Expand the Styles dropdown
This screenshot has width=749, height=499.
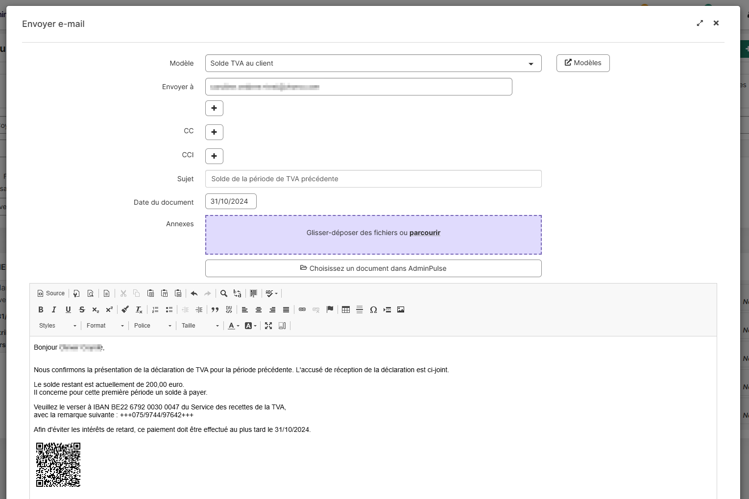click(57, 326)
